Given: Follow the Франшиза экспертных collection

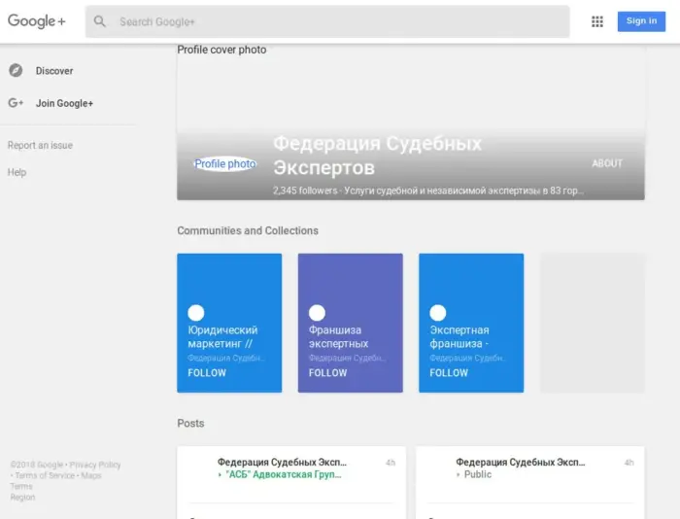Looking at the screenshot, I should 328,372.
